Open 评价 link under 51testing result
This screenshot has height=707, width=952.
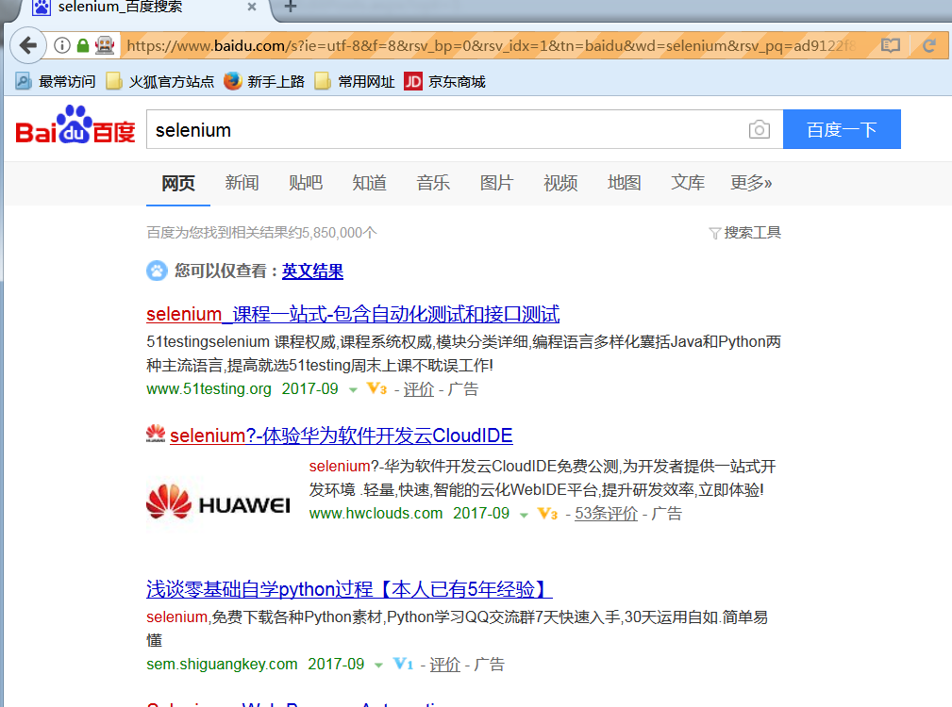[x=419, y=389]
